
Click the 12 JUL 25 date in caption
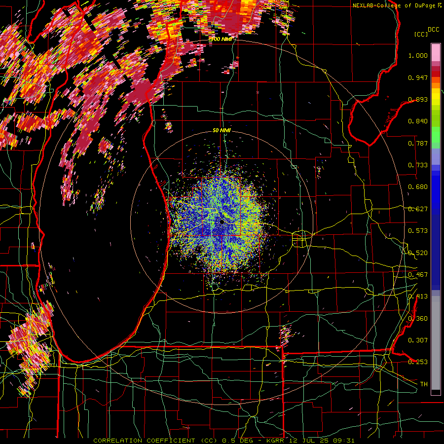(x=308, y=441)
